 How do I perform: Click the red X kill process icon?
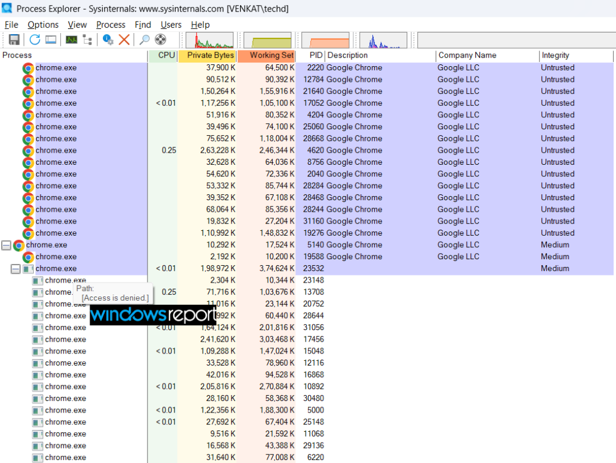click(x=124, y=40)
